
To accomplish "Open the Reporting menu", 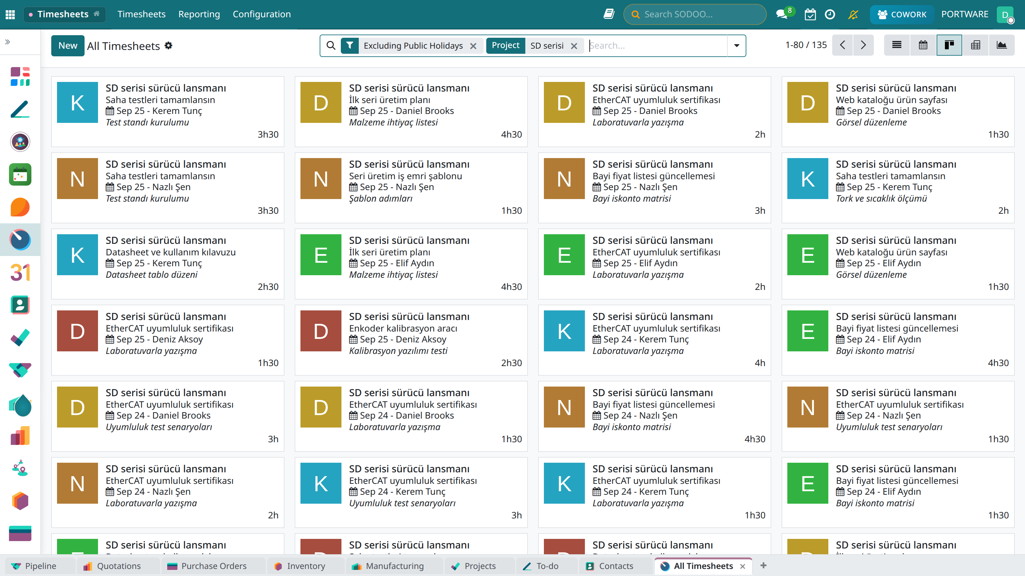I will 199,14.
